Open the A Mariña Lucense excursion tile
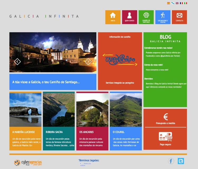Screen dimensions: 198x169 (x=25, y=121)
